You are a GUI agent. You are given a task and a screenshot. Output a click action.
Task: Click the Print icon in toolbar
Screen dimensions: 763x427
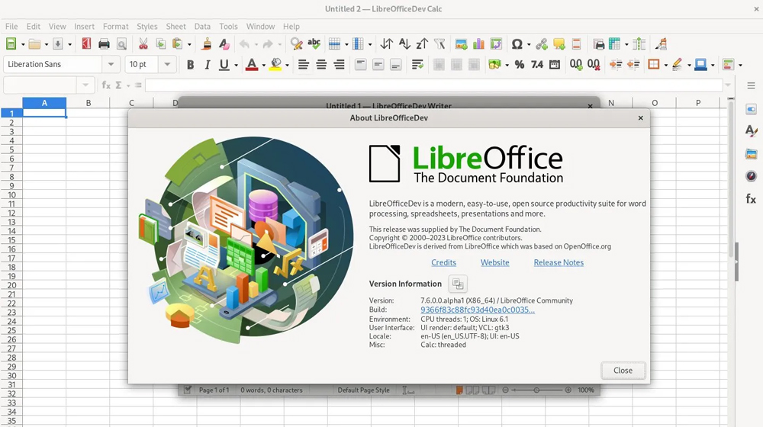pyautogui.click(x=104, y=44)
